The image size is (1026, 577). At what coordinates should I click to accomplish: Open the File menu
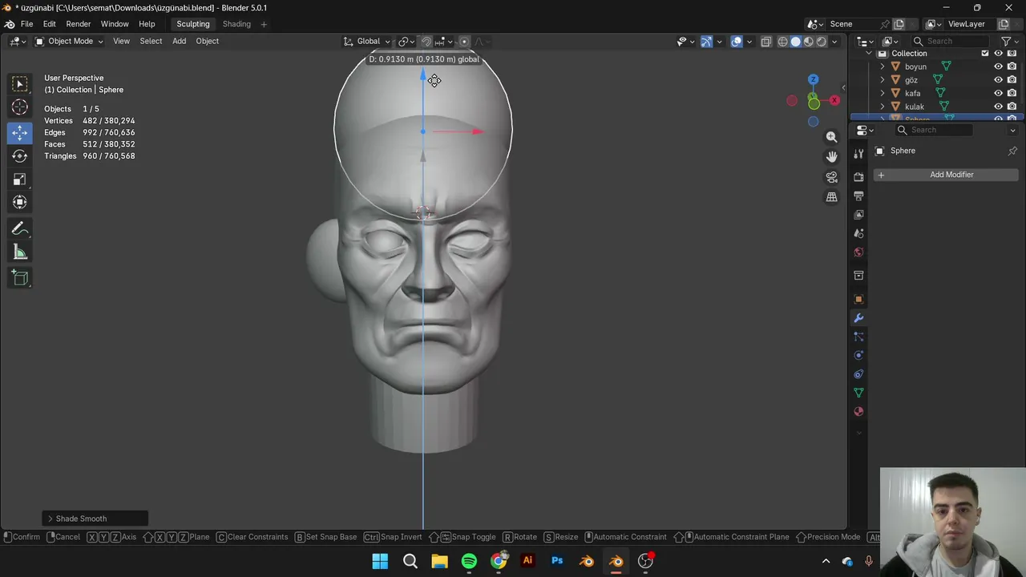pyautogui.click(x=26, y=24)
